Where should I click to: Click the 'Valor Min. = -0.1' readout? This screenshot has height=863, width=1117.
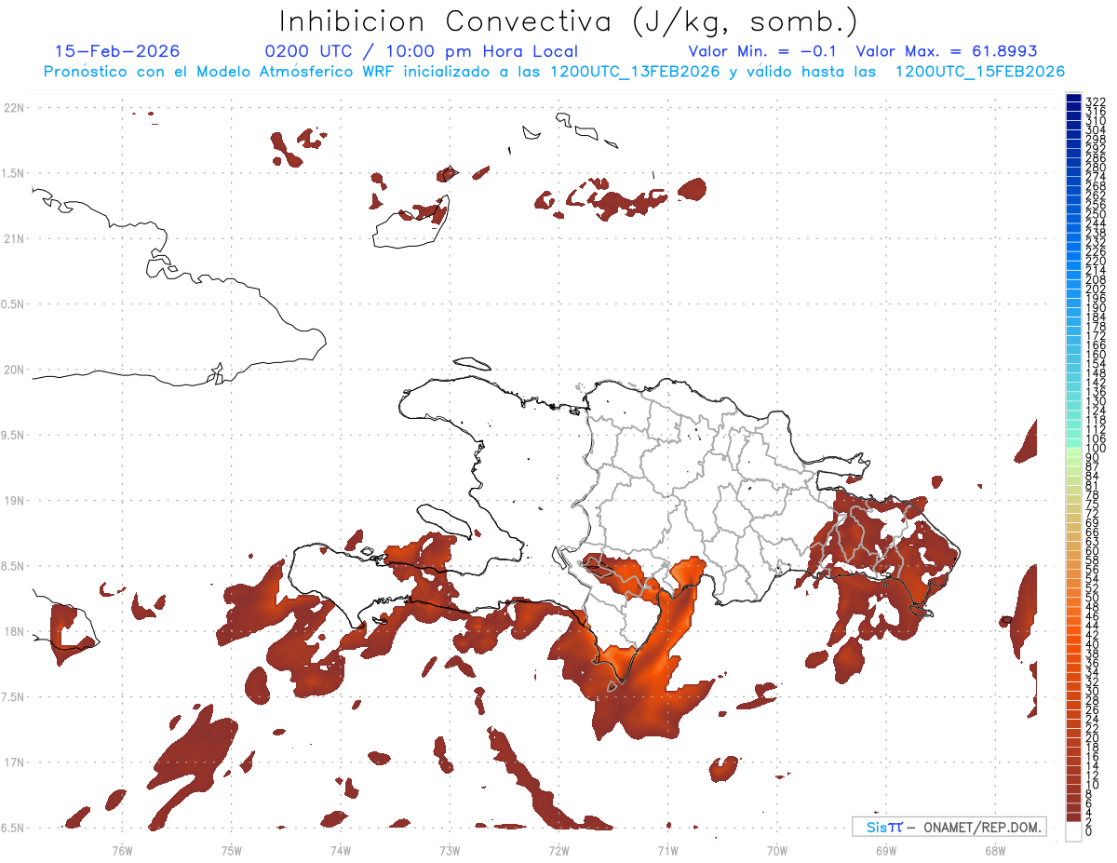[x=763, y=51]
